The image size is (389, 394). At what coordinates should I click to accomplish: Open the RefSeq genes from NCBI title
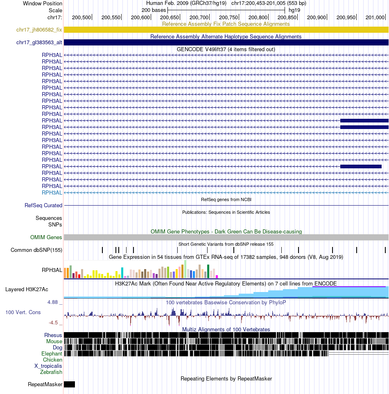tap(226, 199)
